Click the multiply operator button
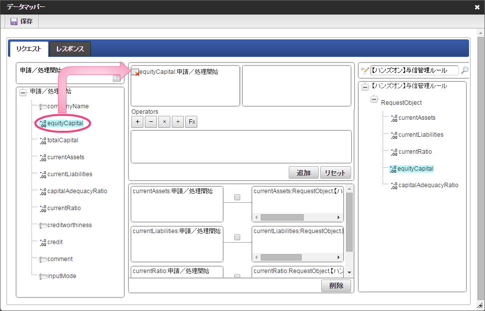This screenshot has width=485, height=311. pyautogui.click(x=164, y=122)
